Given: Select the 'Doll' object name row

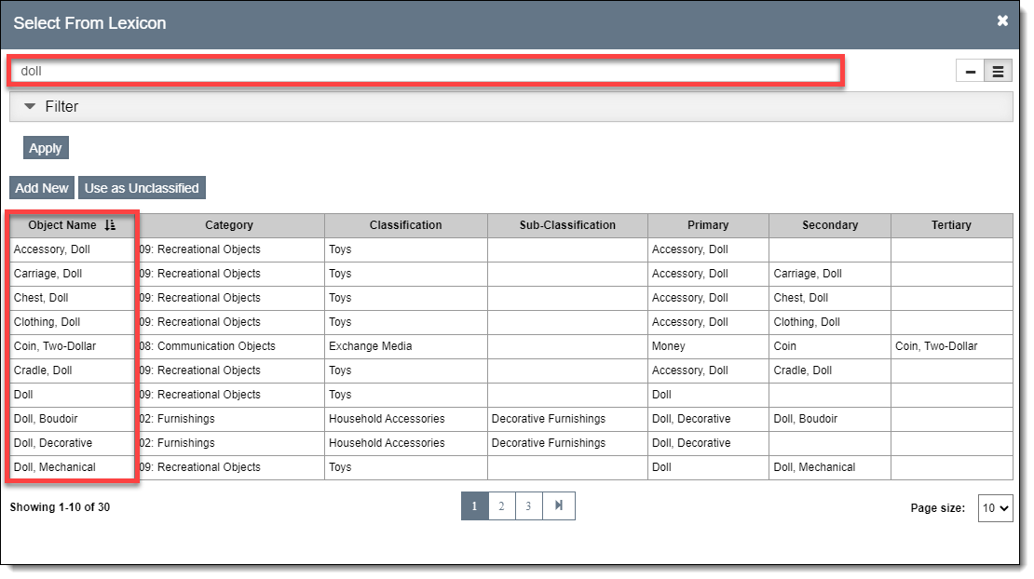Looking at the screenshot, I should [x=23, y=395].
